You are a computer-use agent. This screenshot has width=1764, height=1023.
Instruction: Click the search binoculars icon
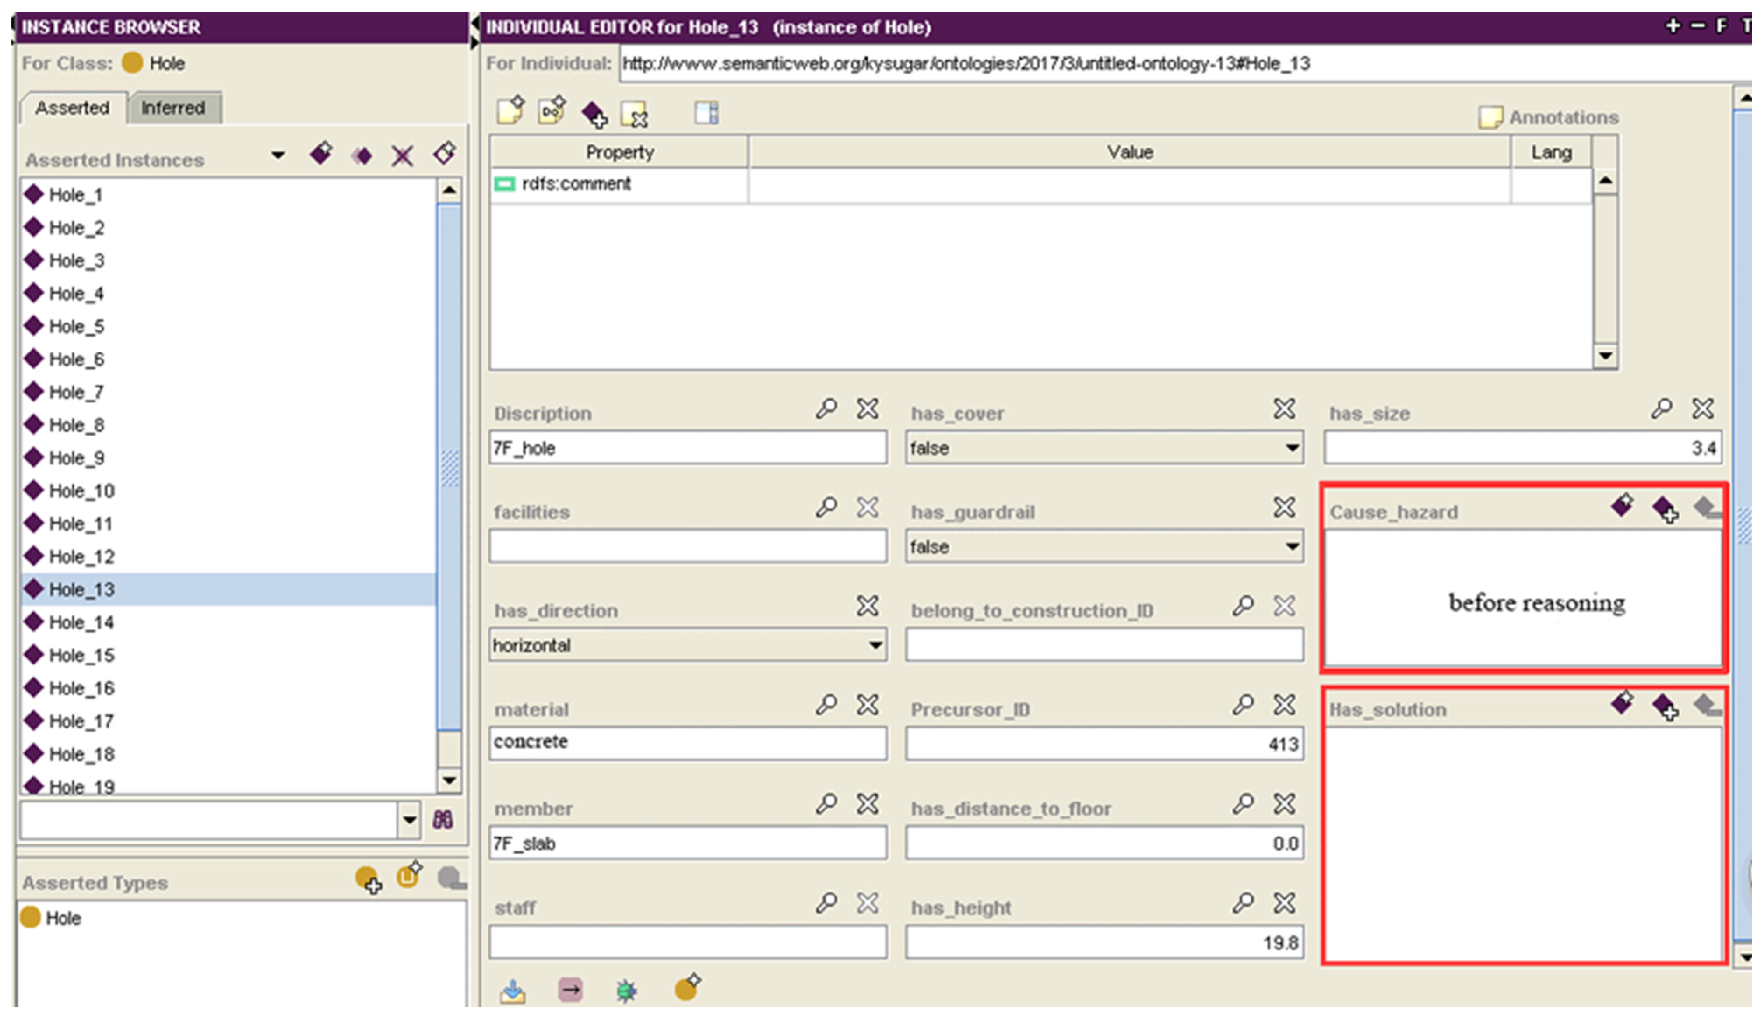point(443,820)
